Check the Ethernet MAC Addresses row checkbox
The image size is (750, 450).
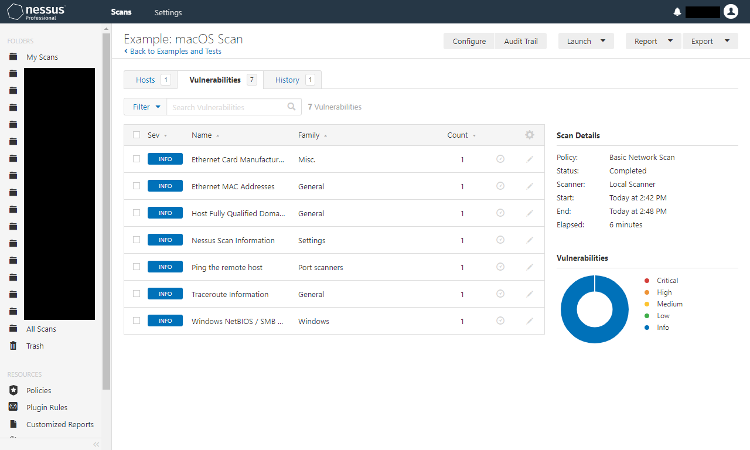(137, 186)
